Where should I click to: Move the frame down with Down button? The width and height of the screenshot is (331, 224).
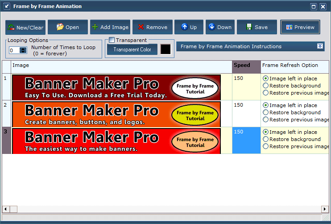pos(220,27)
